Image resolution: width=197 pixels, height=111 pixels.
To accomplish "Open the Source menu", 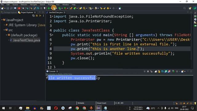I will pyautogui.click(x=15, y=5).
